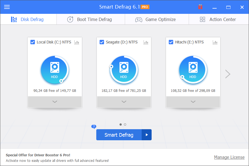Open Manage License link

[x=229, y=157]
